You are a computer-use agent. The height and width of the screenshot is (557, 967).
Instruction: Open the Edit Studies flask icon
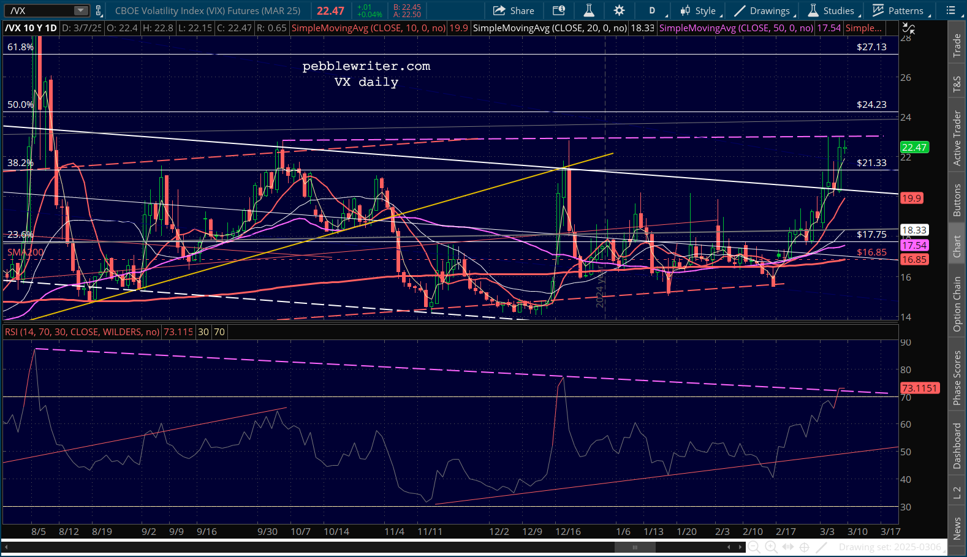click(588, 10)
